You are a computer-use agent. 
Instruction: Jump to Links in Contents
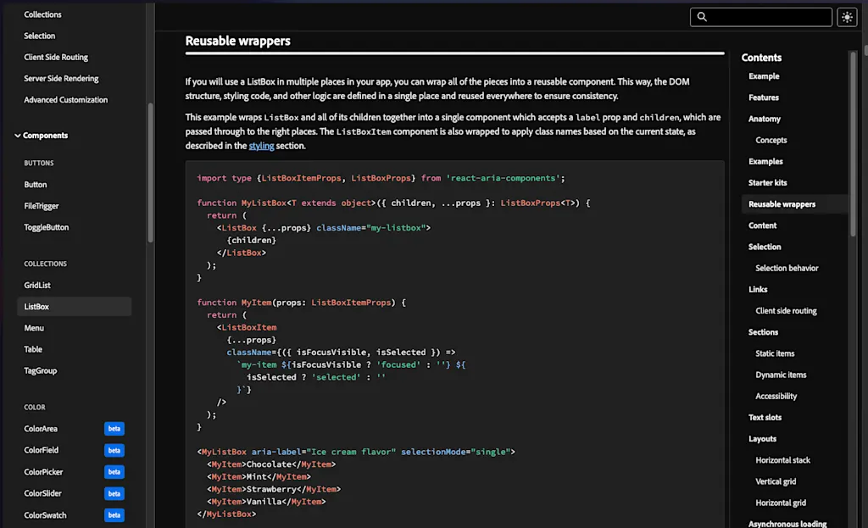point(758,290)
